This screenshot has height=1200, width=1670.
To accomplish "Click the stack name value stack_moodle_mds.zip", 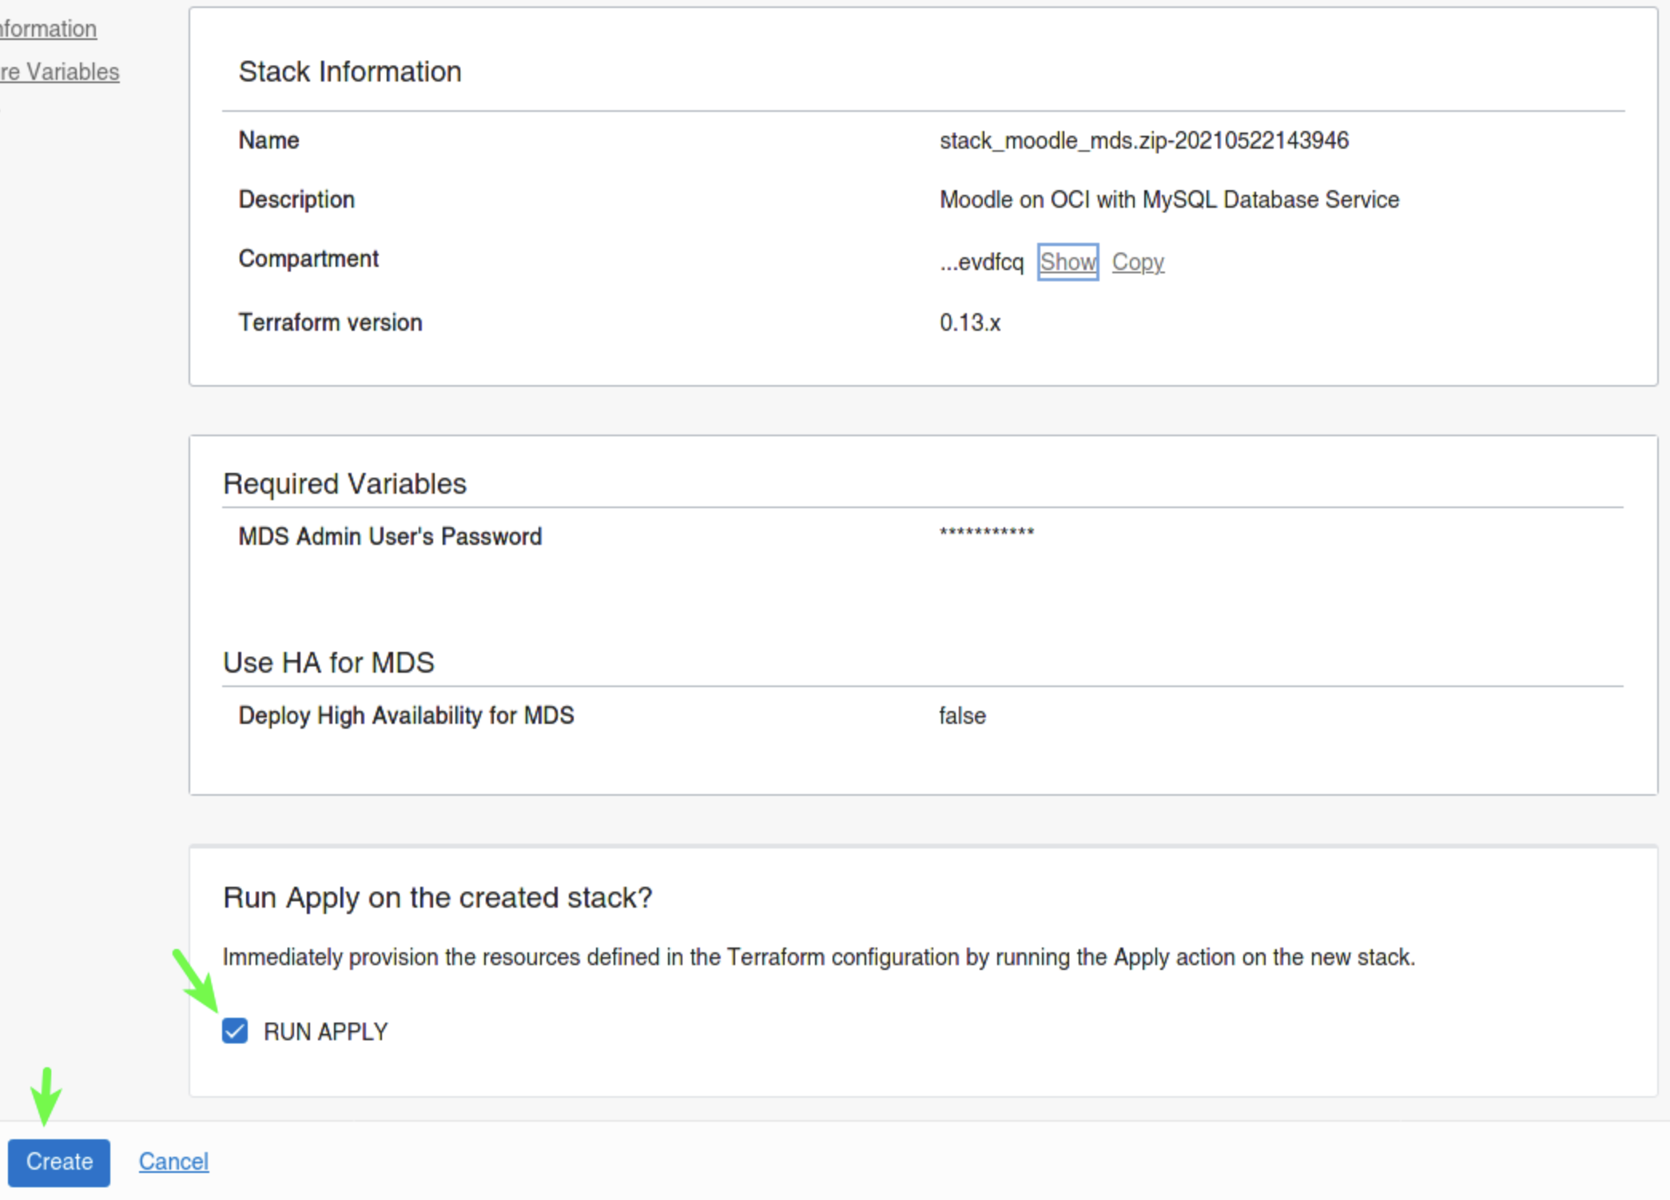I will pos(1143,141).
